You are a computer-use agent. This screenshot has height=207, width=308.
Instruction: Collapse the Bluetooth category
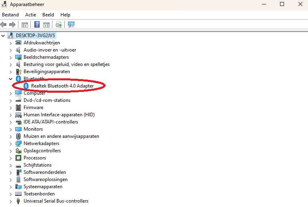click(11, 79)
